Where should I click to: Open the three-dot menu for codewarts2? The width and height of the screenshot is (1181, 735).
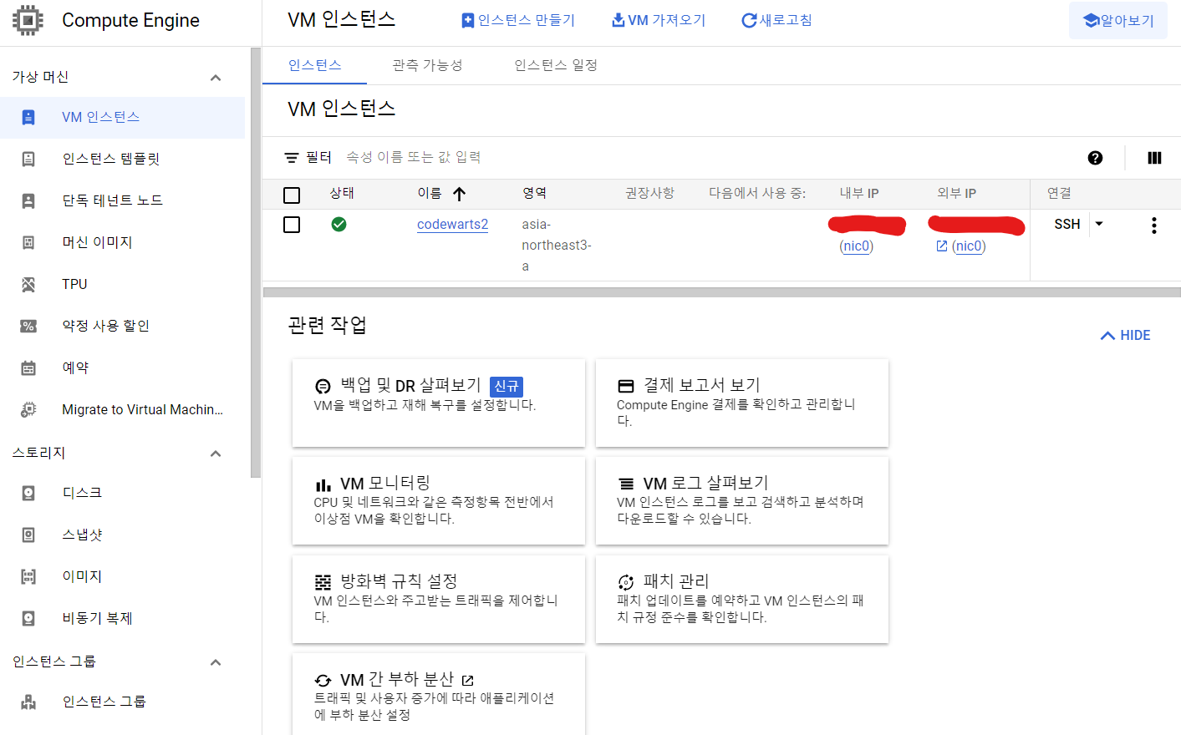tap(1153, 226)
